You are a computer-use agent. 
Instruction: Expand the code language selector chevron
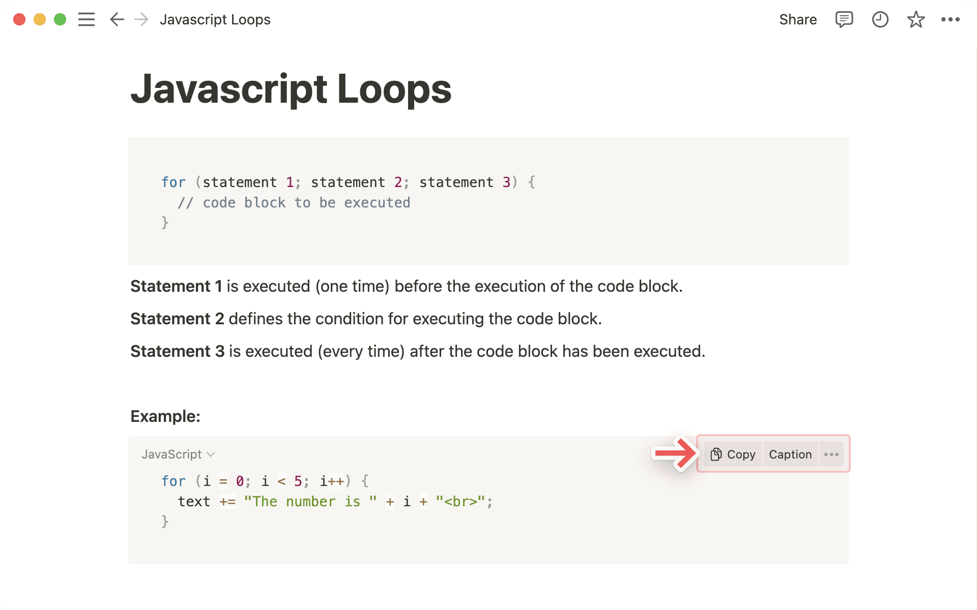coord(211,454)
